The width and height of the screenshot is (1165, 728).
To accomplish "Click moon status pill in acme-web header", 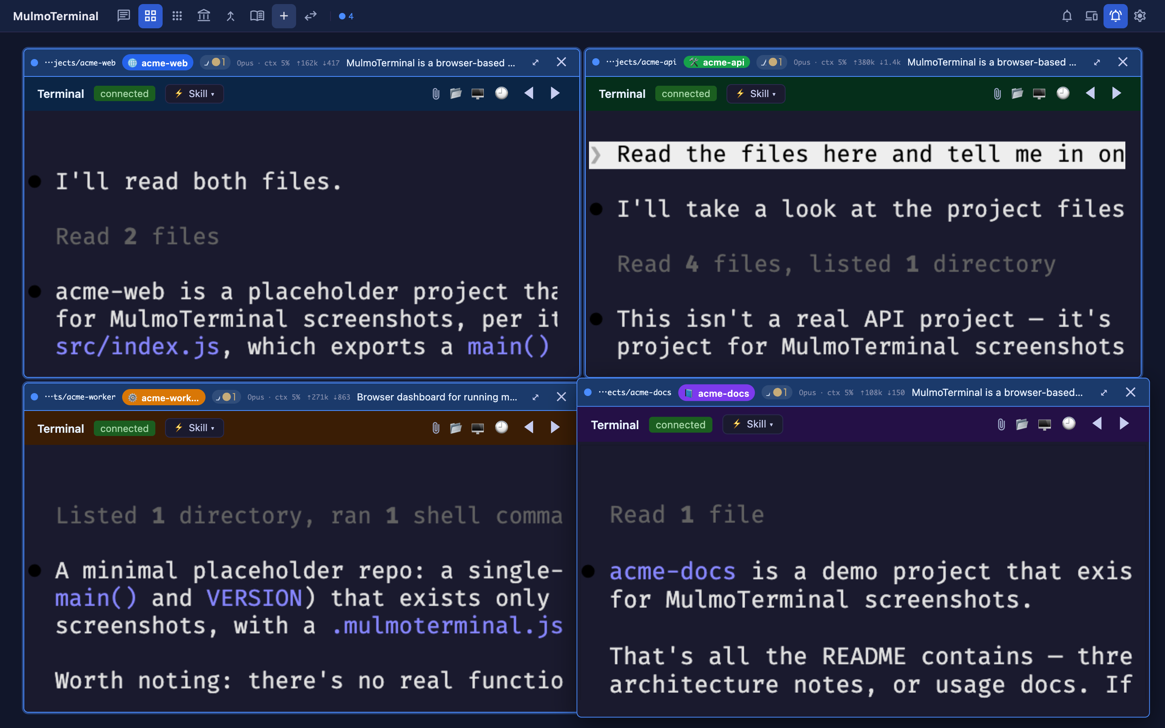I will (x=215, y=63).
